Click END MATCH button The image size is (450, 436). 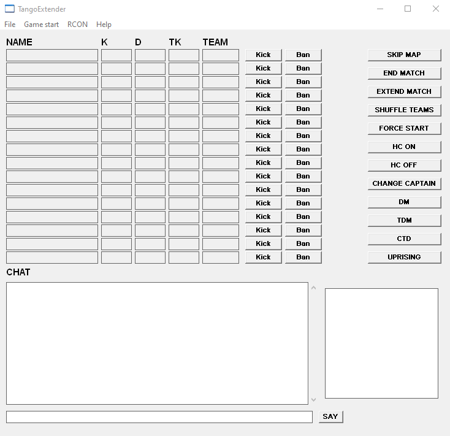(404, 73)
